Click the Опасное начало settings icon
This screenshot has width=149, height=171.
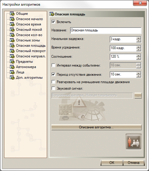(12, 19)
